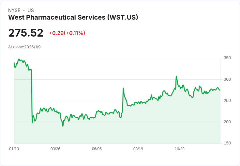Viewport: 240px width, 166px height.
Task: Select the 10/29 date axis label
Action: tap(180, 149)
